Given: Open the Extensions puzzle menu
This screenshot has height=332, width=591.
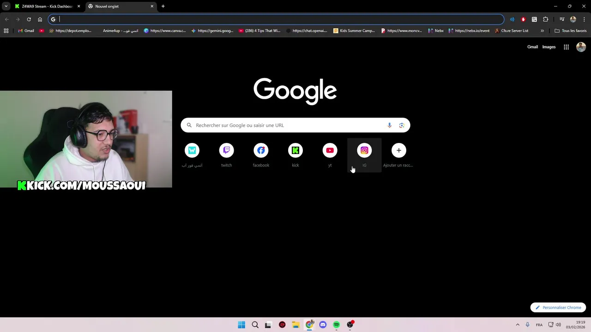Looking at the screenshot, I should point(545,19).
